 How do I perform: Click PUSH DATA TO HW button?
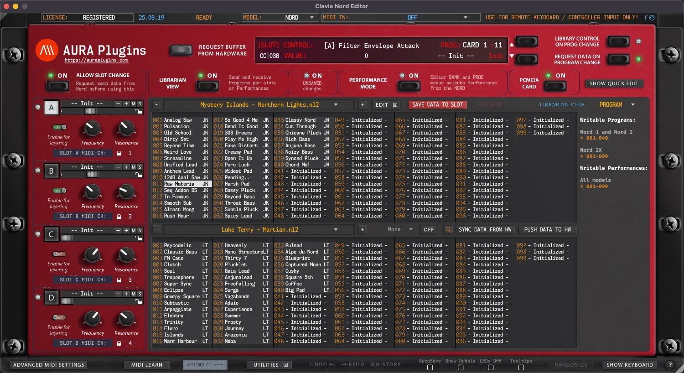pyautogui.click(x=547, y=230)
